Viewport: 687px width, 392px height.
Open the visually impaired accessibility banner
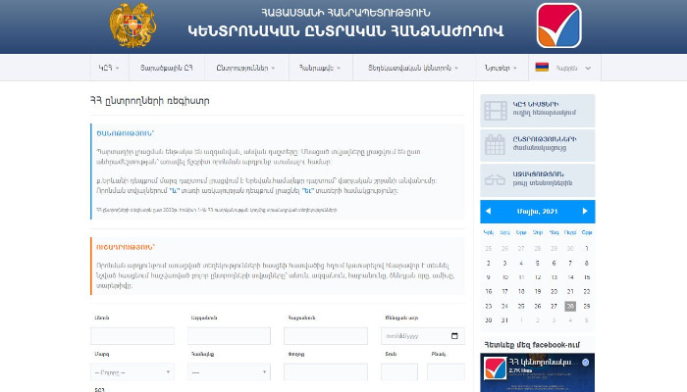click(538, 179)
